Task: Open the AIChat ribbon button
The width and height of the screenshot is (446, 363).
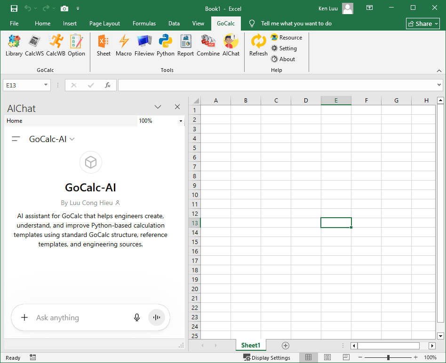Action: (231, 45)
